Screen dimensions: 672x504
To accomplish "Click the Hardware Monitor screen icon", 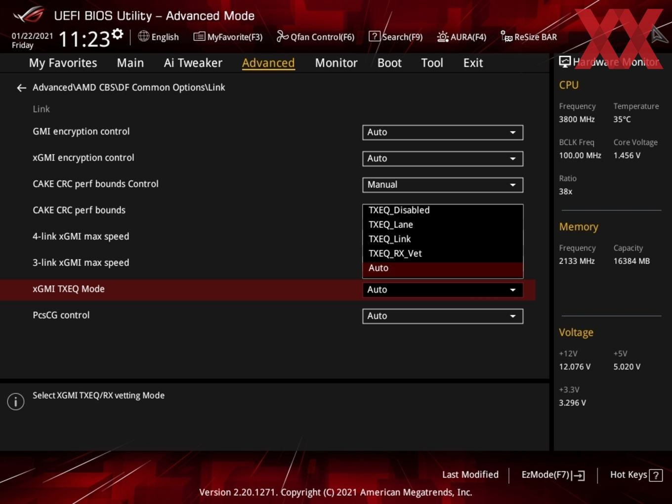I will (x=565, y=62).
